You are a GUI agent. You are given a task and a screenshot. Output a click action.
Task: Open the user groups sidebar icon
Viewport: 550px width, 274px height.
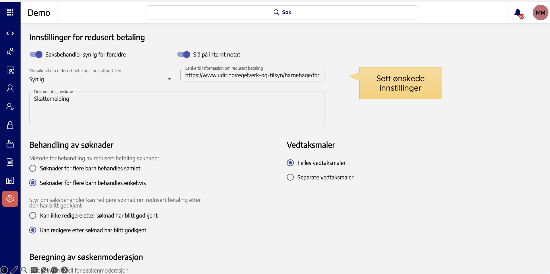click(10, 52)
